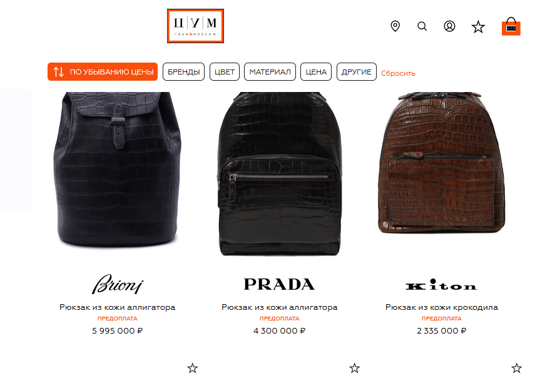The image size is (545, 378).
Task: Favorite the item below Brioni backpack
Action: pyautogui.click(x=193, y=368)
